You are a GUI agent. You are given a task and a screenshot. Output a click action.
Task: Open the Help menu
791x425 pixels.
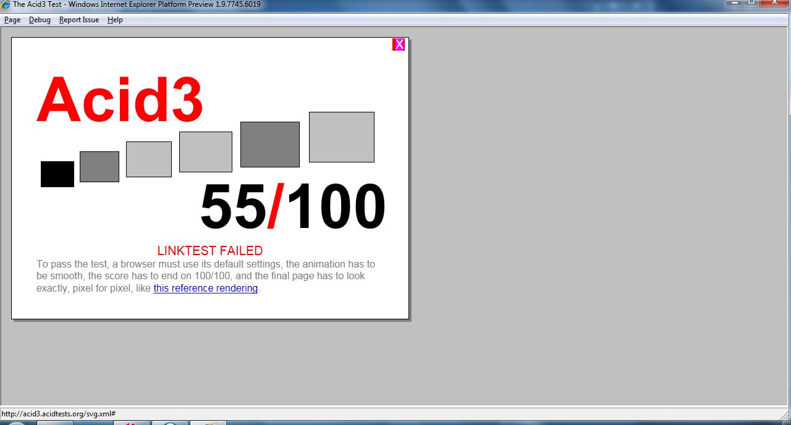tap(115, 20)
